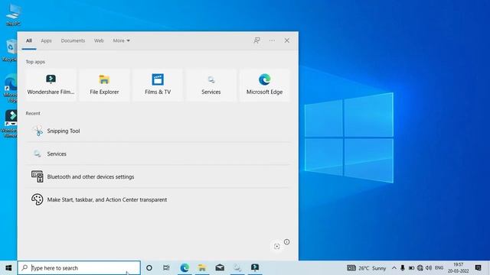
Task: Open Snipping Tool from Recent list
Action: pyautogui.click(x=158, y=131)
